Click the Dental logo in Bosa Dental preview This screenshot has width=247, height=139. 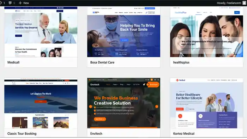click(96, 12)
